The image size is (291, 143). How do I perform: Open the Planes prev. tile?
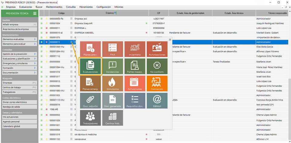point(90,49)
